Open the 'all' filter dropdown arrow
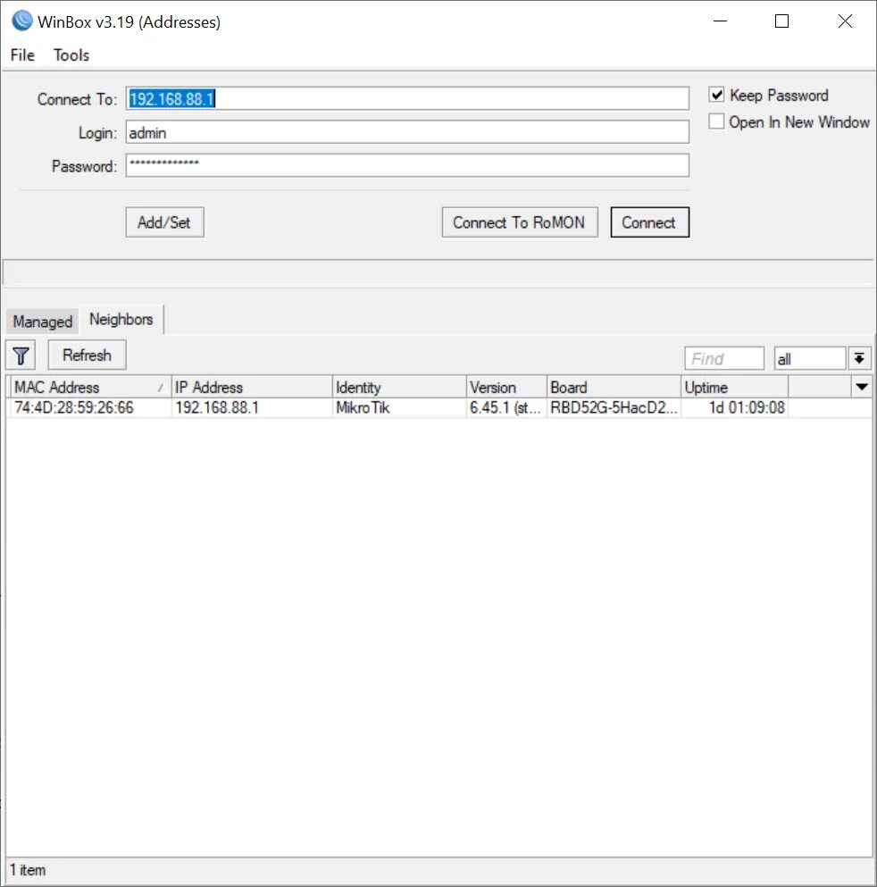The height and width of the screenshot is (887, 877). pos(859,358)
